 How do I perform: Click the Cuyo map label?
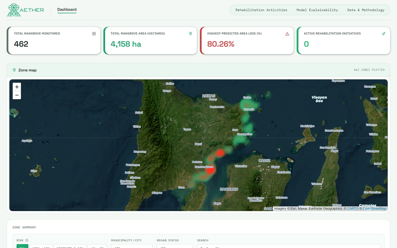coord(34,171)
